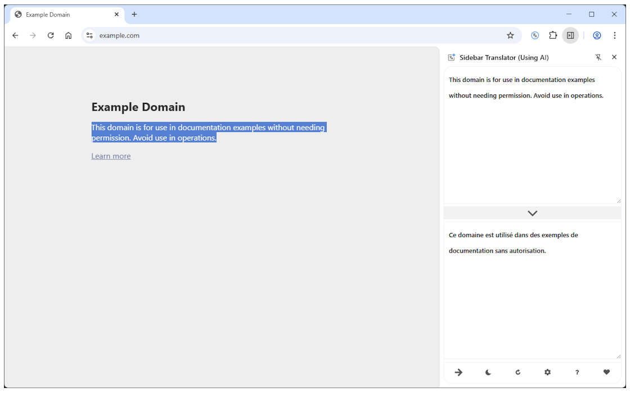Click the Sidebar Translator (Using AI) title
Image resolution: width=630 pixels, height=393 pixels.
504,57
